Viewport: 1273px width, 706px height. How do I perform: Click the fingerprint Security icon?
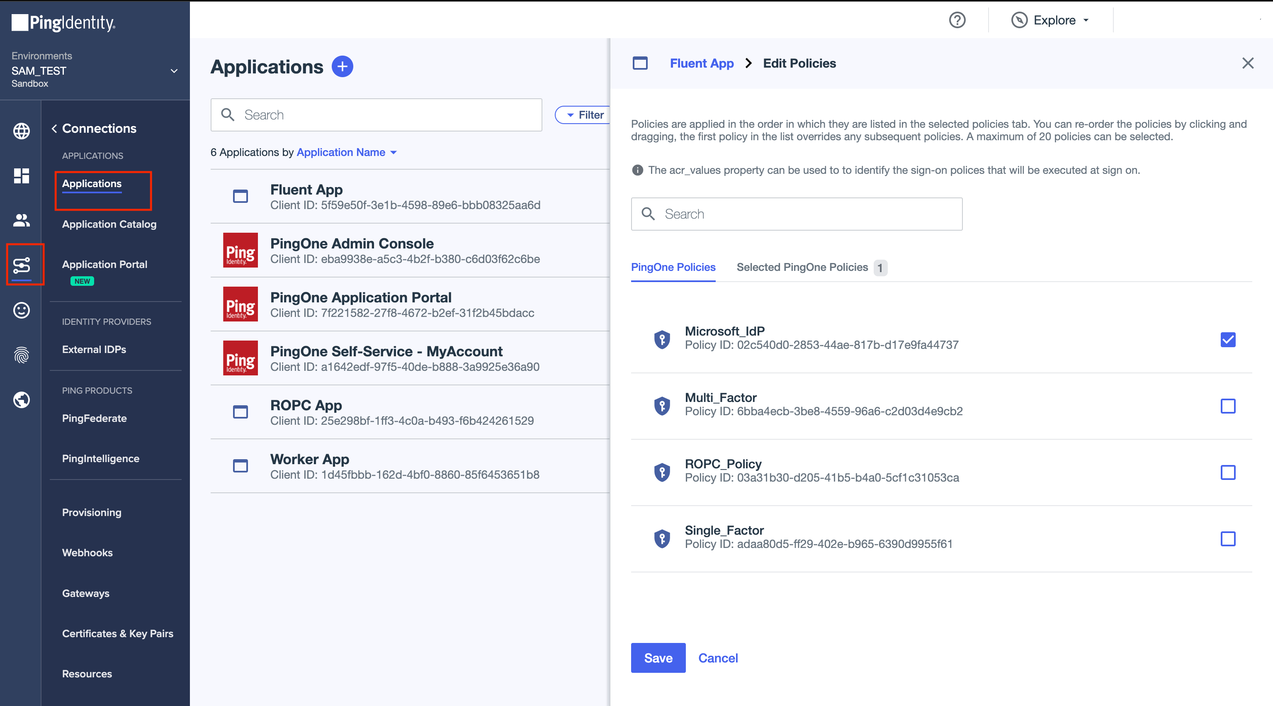[x=21, y=355]
